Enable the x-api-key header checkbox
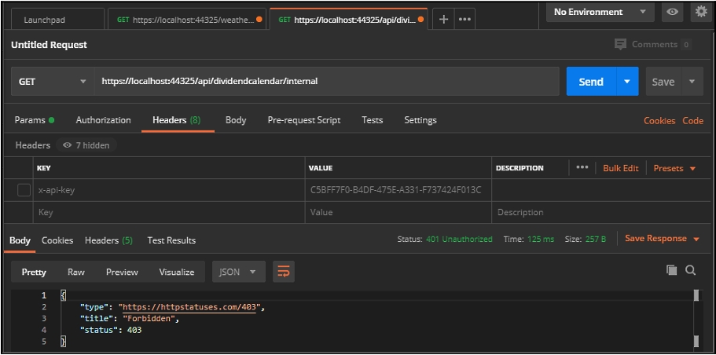Viewport: 716px width, 355px height. pos(24,190)
